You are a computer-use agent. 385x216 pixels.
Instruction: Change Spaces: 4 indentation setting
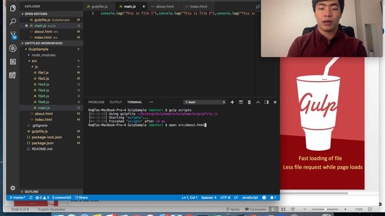pyautogui.click(x=209, y=197)
